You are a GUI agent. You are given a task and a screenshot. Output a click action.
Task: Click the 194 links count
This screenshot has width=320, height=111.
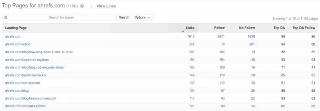(192, 60)
